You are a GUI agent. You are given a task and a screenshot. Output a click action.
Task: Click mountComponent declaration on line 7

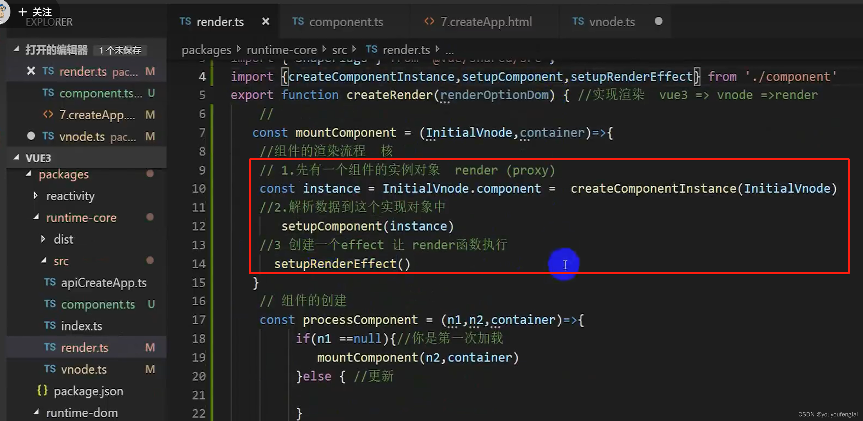[346, 133]
